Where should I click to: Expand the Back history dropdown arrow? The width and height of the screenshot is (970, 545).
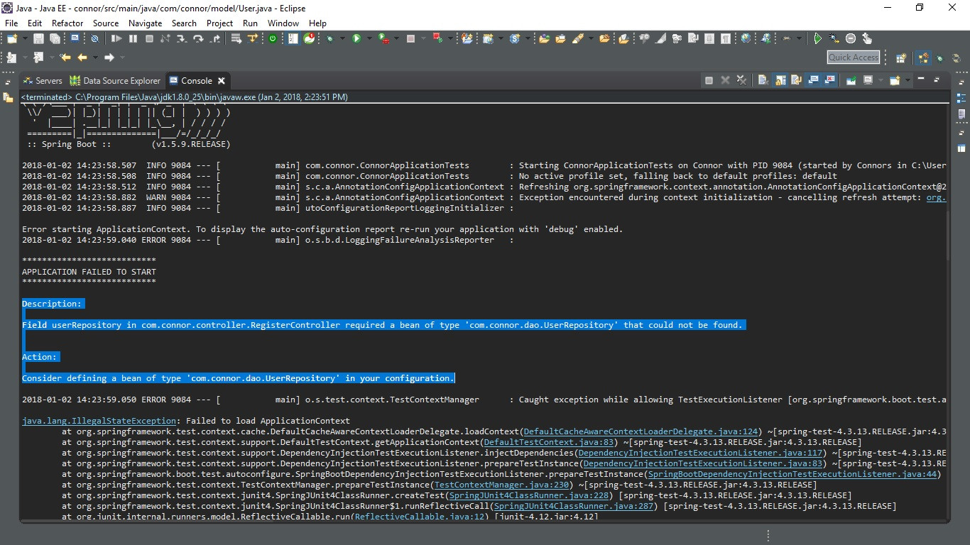tap(95, 57)
